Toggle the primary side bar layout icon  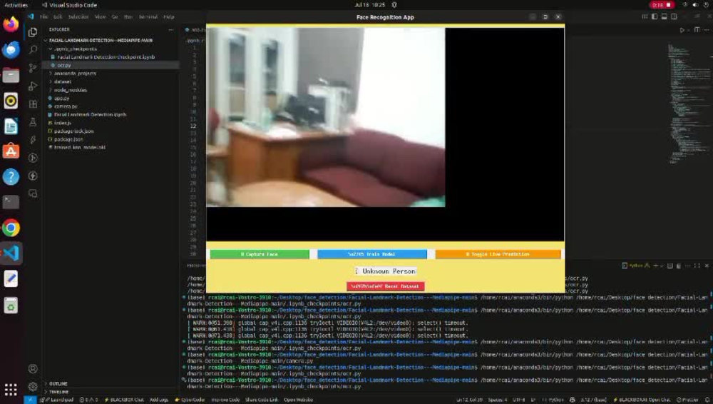(655, 16)
